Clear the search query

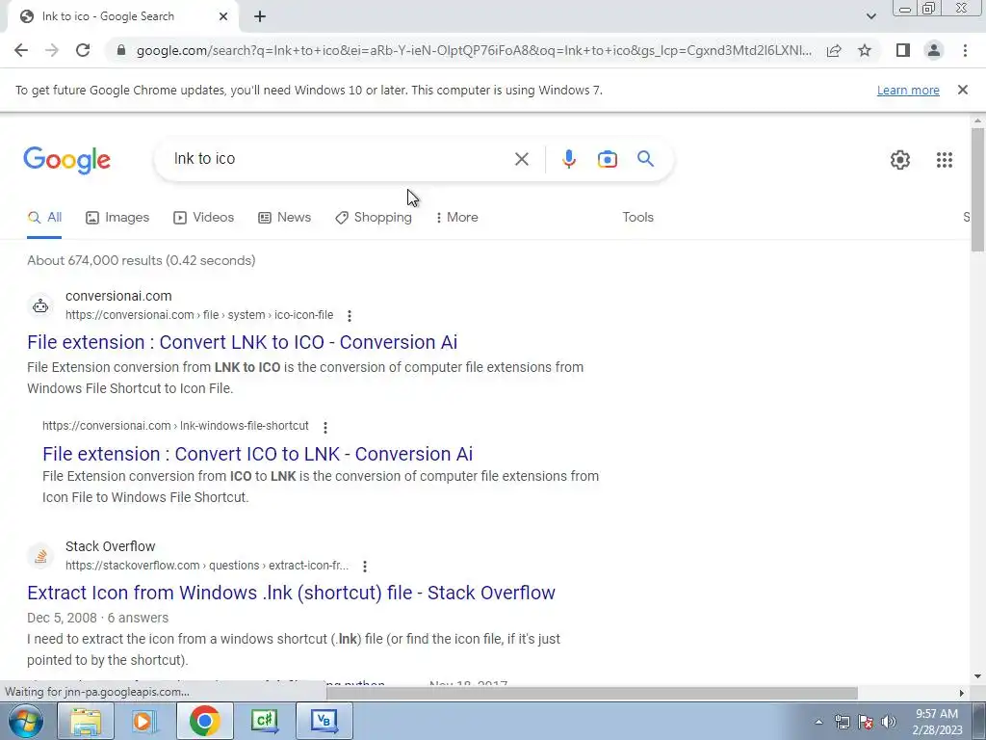tap(521, 159)
